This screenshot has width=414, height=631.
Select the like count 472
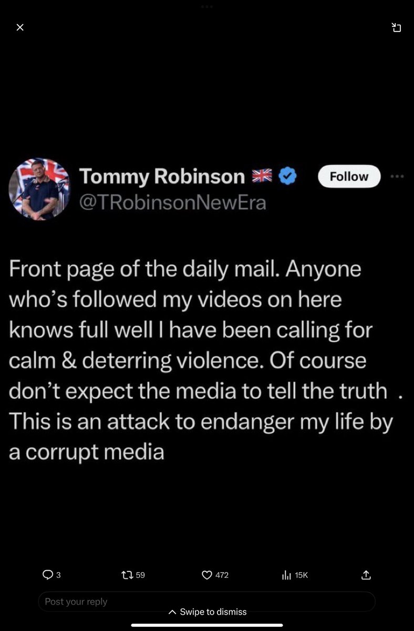pos(222,575)
